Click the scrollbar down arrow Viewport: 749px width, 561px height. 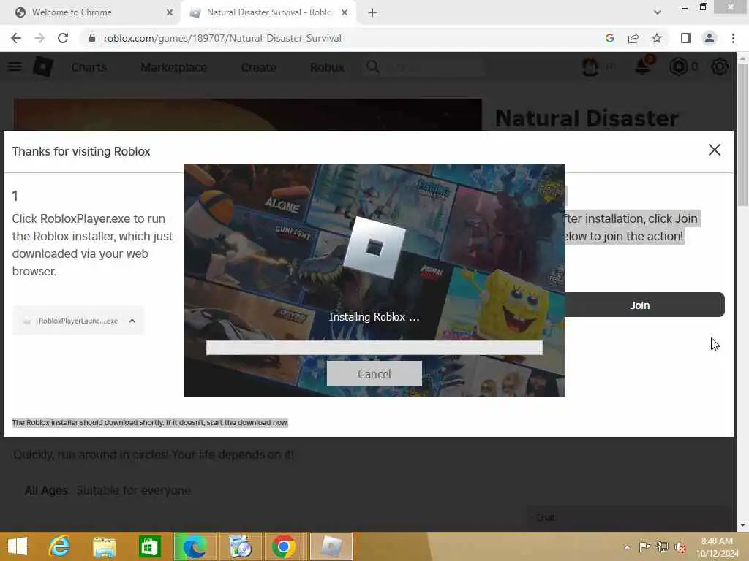(742, 525)
